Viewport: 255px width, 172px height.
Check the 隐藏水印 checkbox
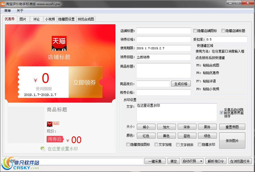pyautogui.click(x=199, y=144)
